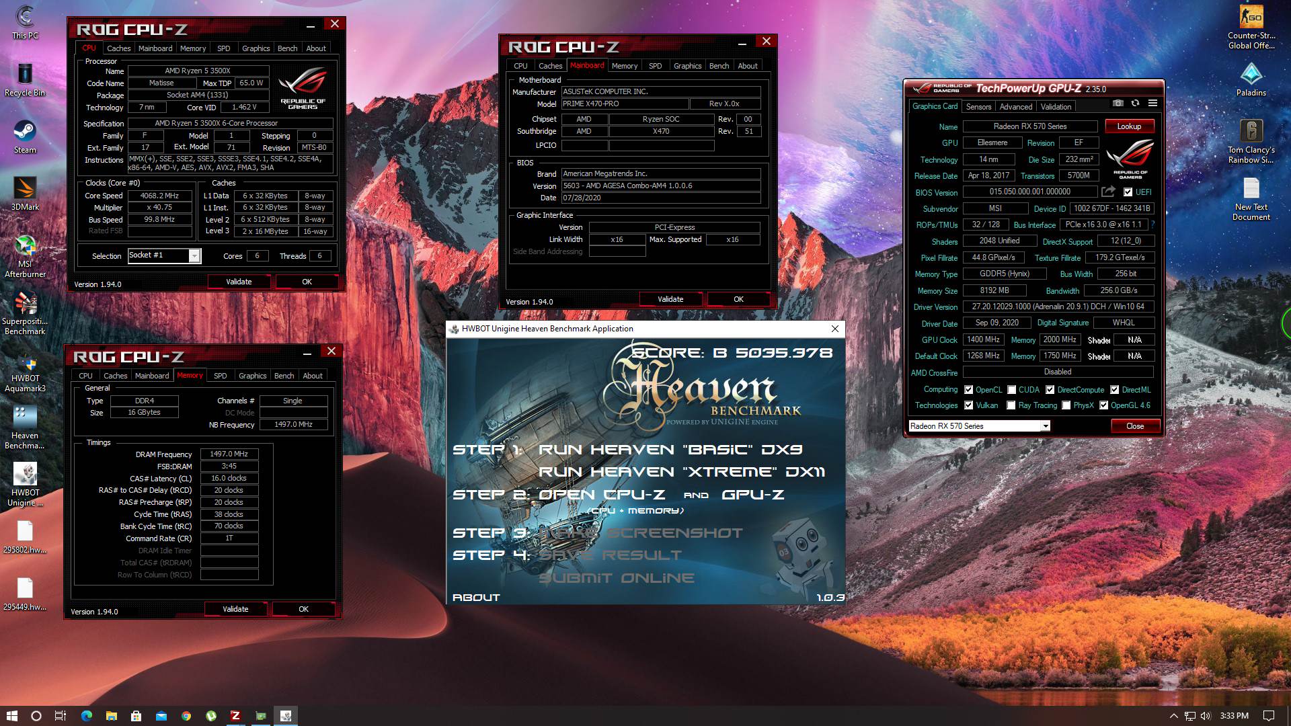Click About in HWBOT Heaven app
The width and height of the screenshot is (1291, 726).
point(476,598)
